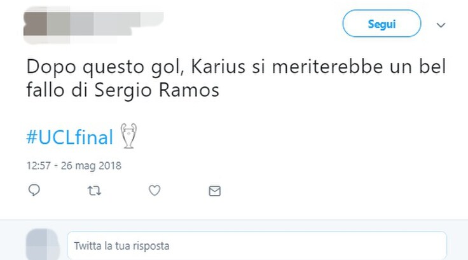Click the 12:57 - 26 mag 2018 timestamp
Viewport: 468px width, 260px height.
[74, 166]
